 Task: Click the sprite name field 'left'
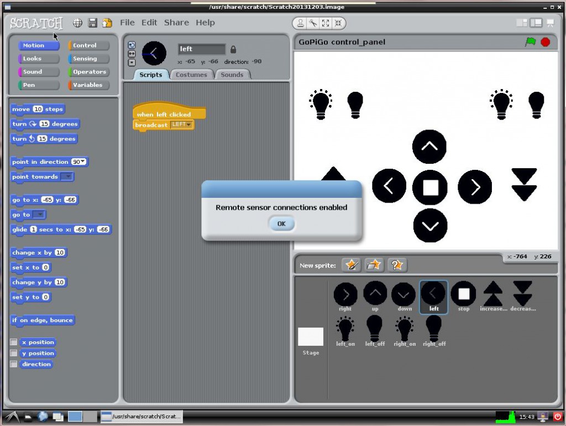point(201,49)
